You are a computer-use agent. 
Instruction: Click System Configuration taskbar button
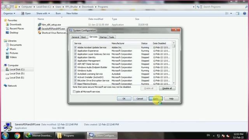click(x=102, y=136)
